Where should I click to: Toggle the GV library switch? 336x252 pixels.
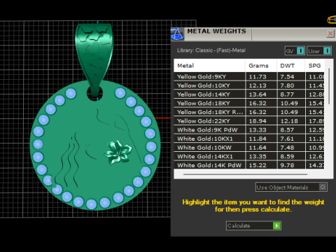(295, 50)
